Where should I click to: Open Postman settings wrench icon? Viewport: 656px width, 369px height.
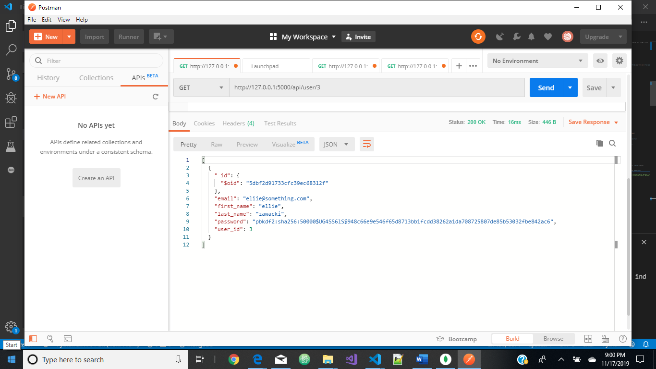point(516,37)
